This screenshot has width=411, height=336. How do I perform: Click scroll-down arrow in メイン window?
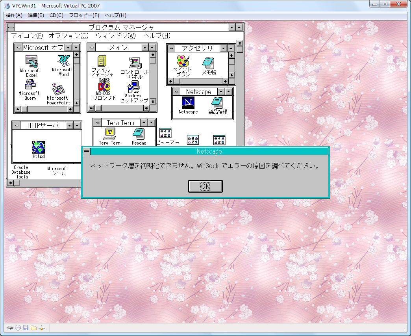(153, 102)
